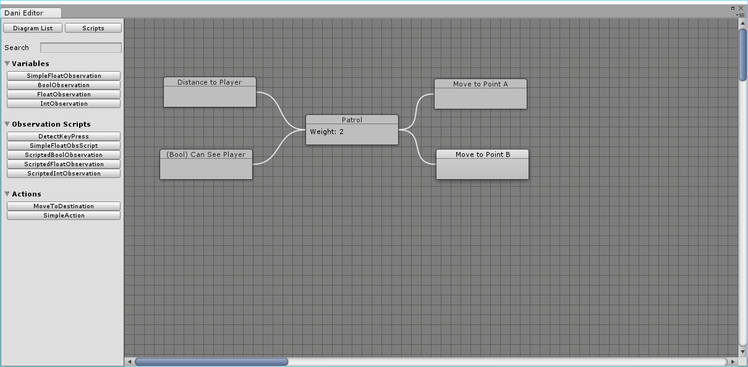Image resolution: width=748 pixels, height=367 pixels.
Task: Select the BoolObservation variable
Action: click(x=63, y=85)
